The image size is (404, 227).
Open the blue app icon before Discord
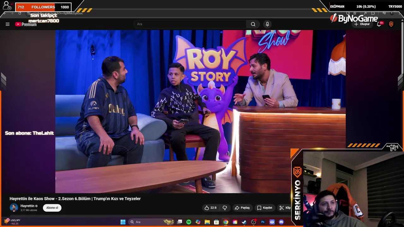pyautogui.click(x=272, y=222)
